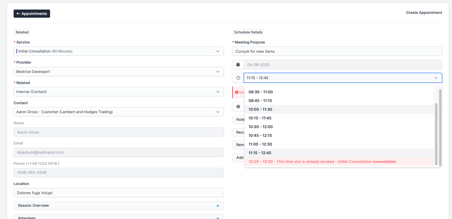Click the clock icon beside time slot

(238, 78)
